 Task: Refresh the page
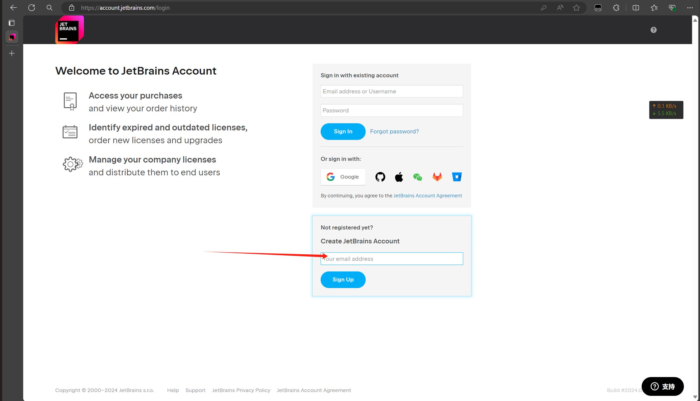(x=32, y=8)
